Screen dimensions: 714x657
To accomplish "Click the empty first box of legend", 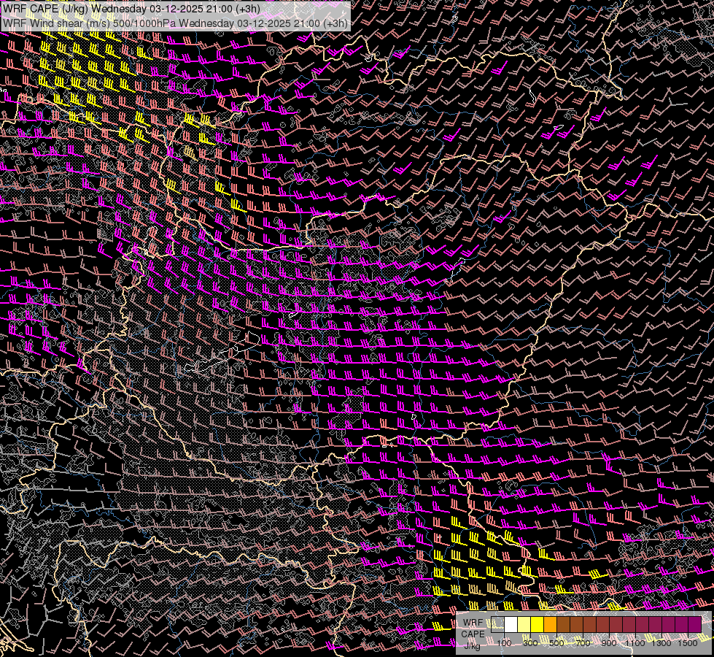I will click(x=498, y=624).
